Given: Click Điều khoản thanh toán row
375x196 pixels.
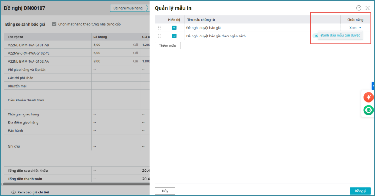Looking at the screenshot, I should [77, 100].
